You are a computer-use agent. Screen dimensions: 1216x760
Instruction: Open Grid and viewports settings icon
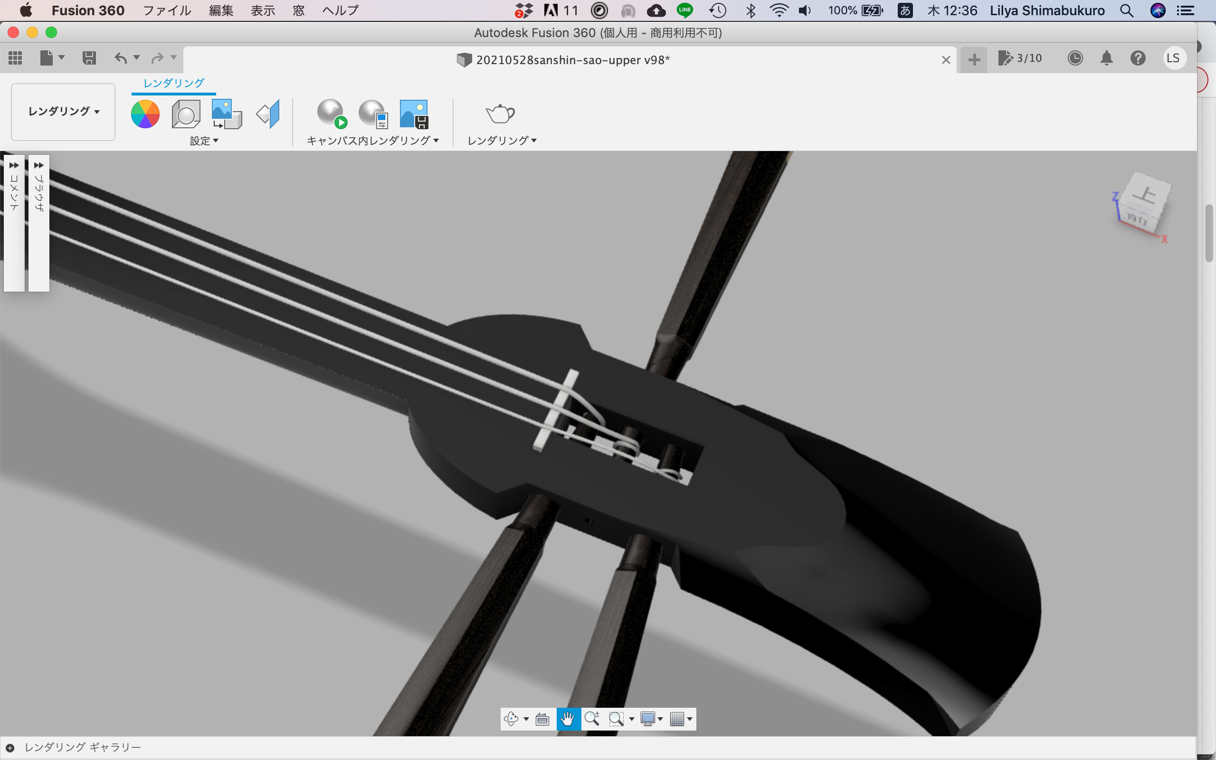pyautogui.click(x=677, y=719)
